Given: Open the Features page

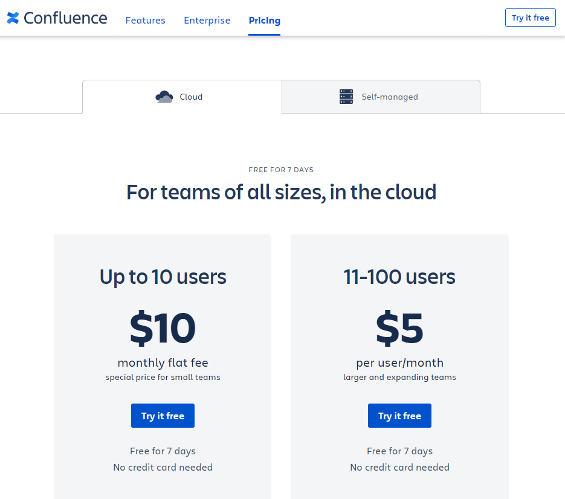Looking at the screenshot, I should tap(145, 20).
